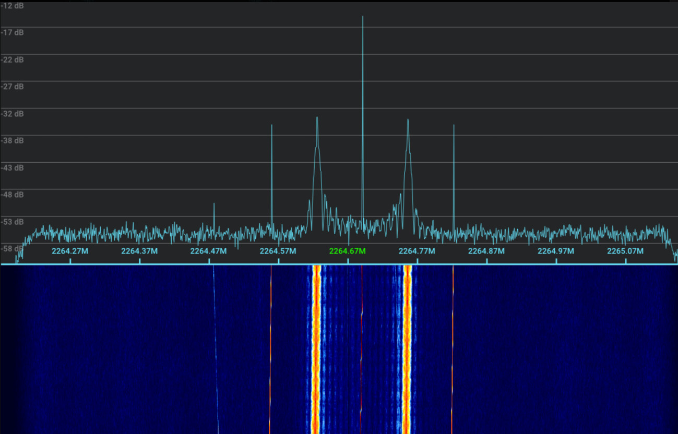Viewport: 678px width, 434px height.
Task: Click the 2264.47M frequency tick label
Action: point(208,251)
